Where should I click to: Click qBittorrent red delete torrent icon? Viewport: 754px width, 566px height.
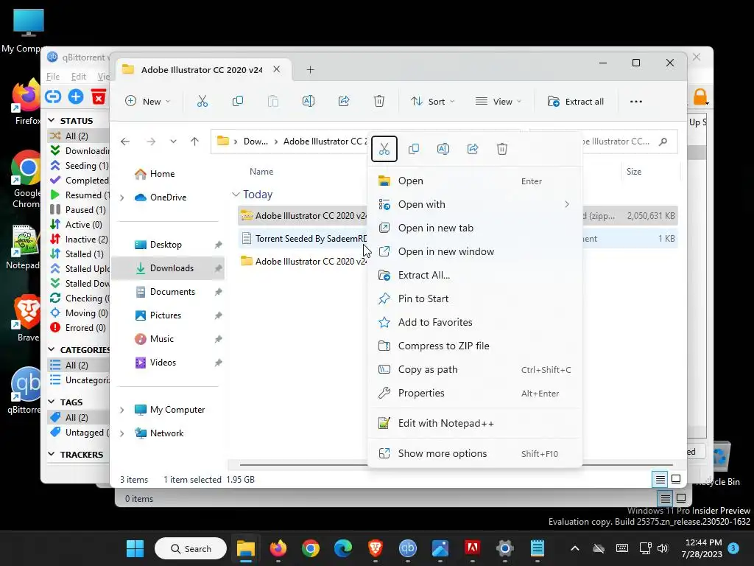pos(99,97)
